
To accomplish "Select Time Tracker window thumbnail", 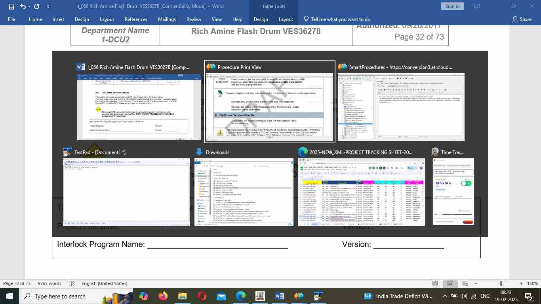I will click(x=453, y=192).
